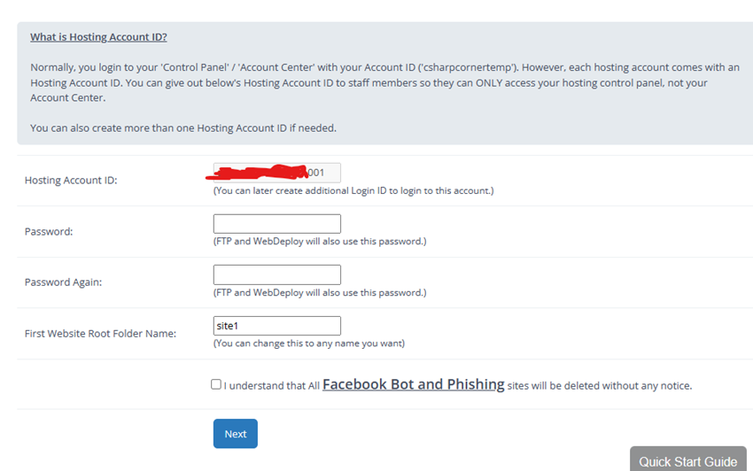This screenshot has width=753, height=471.
Task: Click the 'I understand that All' checkbox label
Action: [x=271, y=386]
